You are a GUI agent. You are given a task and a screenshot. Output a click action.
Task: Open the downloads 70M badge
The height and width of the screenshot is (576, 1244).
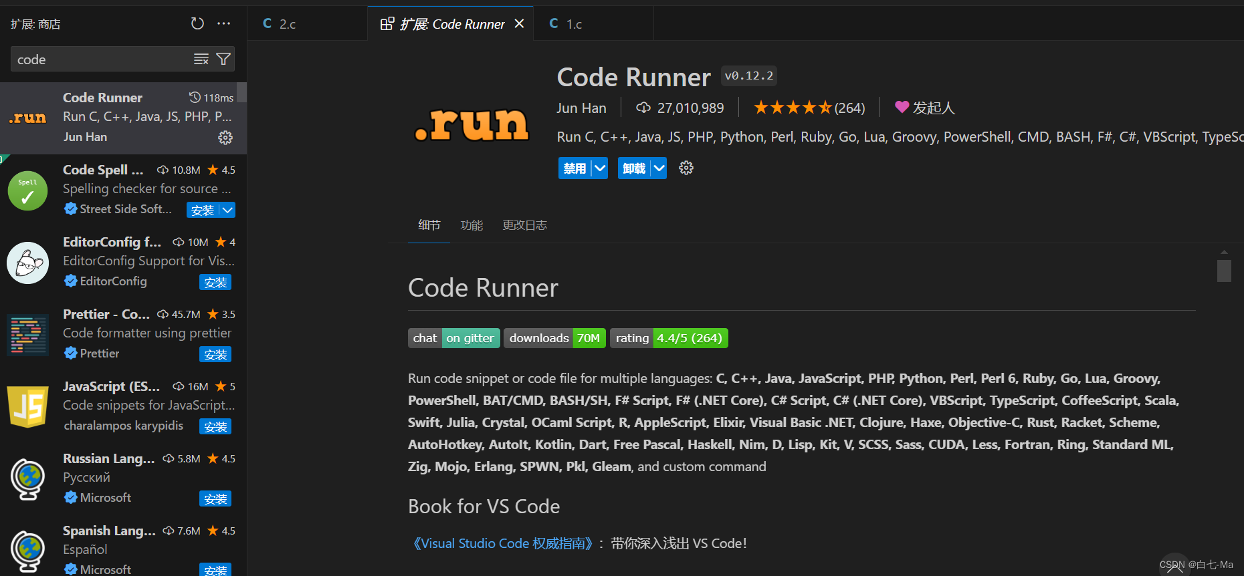click(555, 338)
